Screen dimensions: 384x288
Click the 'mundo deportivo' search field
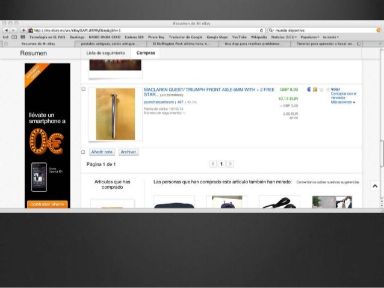point(324,30)
